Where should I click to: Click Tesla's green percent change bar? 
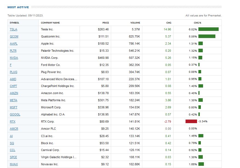click(x=208, y=29)
